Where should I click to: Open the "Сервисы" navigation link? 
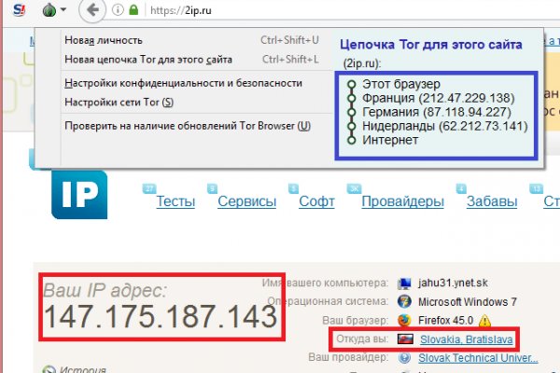tap(246, 202)
